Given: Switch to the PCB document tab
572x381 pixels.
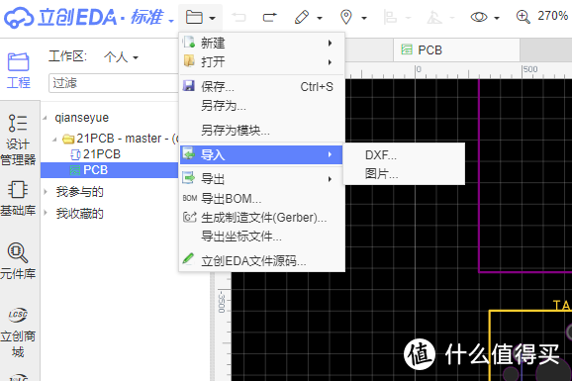Looking at the screenshot, I should (x=457, y=49).
